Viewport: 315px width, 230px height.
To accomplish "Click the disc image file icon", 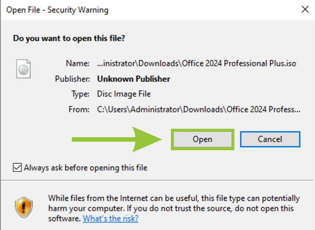I will (x=23, y=68).
